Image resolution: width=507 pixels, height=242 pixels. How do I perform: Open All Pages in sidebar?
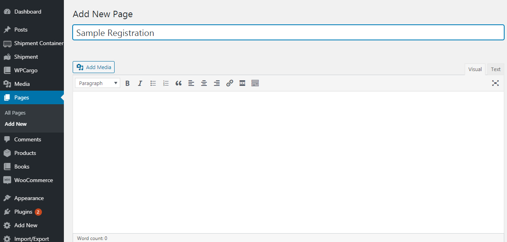coord(15,113)
